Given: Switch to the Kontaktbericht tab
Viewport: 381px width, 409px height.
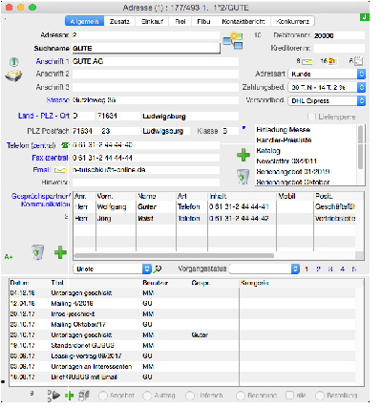Looking at the screenshot, I should 243,21.
